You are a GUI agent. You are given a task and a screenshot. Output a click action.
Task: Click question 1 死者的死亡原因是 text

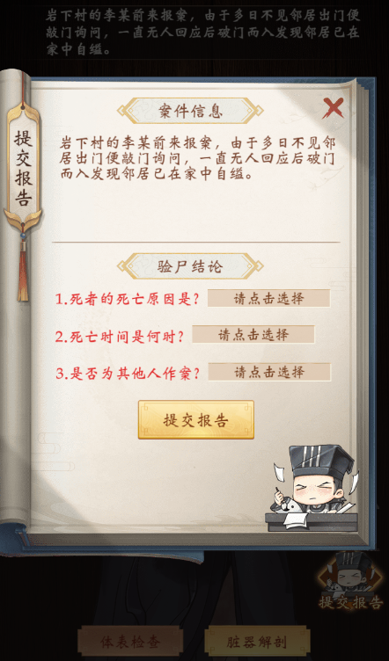128,299
